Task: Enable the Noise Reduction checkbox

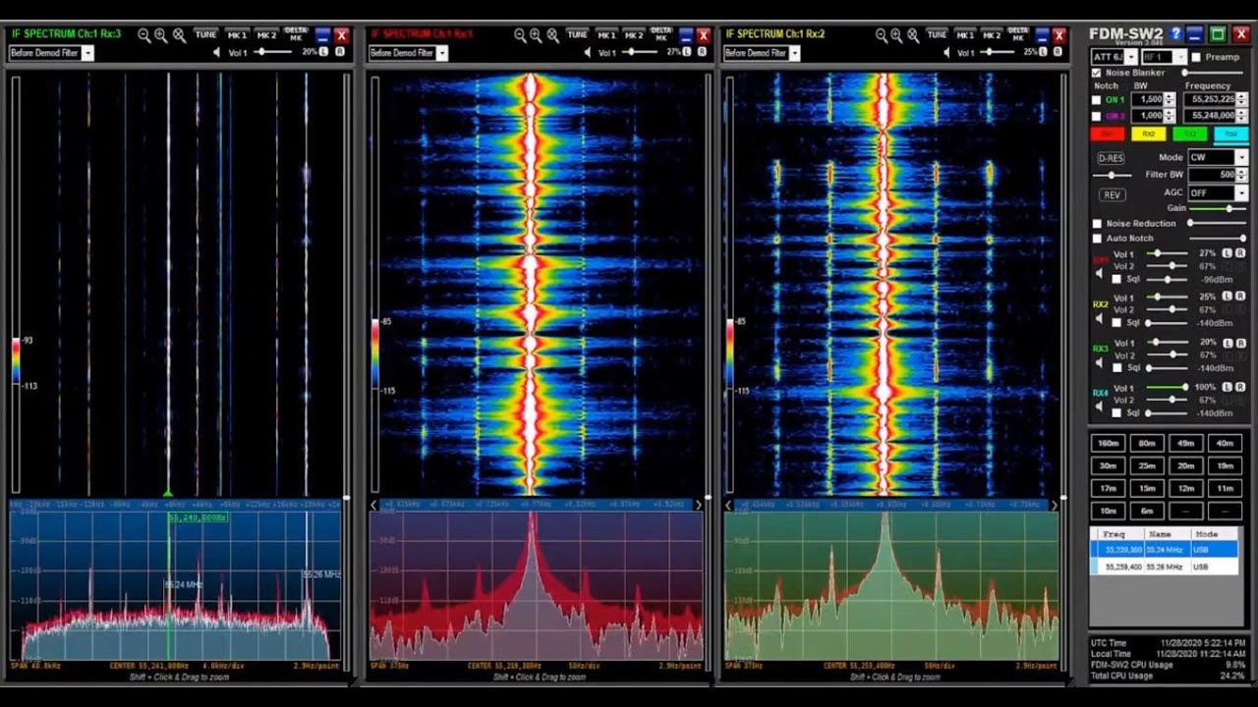Action: [1097, 224]
